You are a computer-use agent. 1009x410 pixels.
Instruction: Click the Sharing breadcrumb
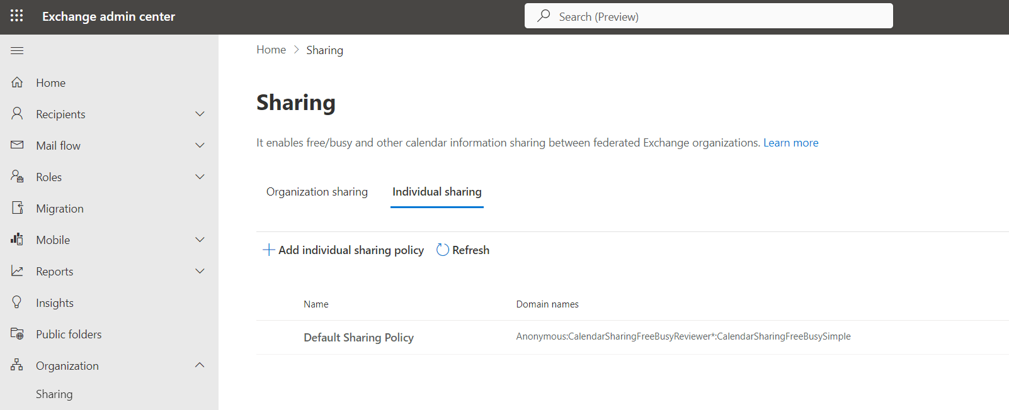pos(325,50)
